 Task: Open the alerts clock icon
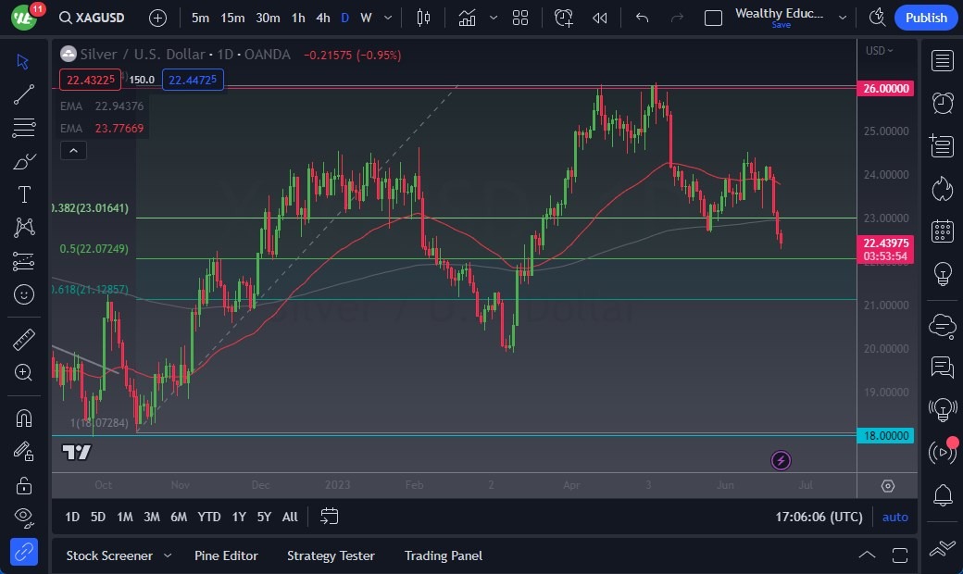[x=943, y=103]
